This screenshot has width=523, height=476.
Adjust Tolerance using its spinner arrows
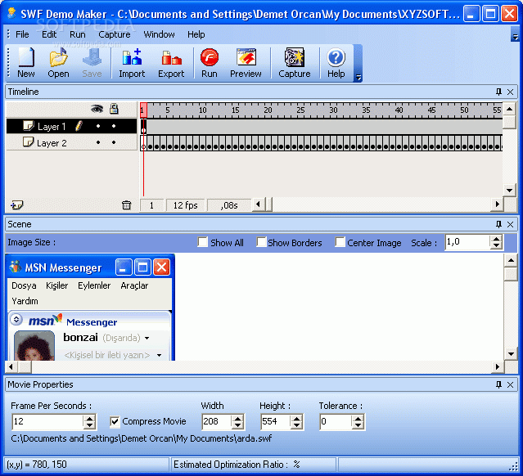pos(358,422)
